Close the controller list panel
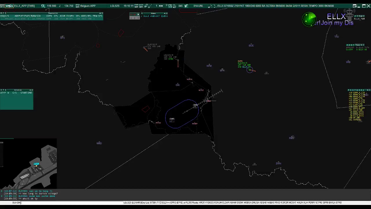371x209 pixels. pyautogui.click(x=370, y=90)
